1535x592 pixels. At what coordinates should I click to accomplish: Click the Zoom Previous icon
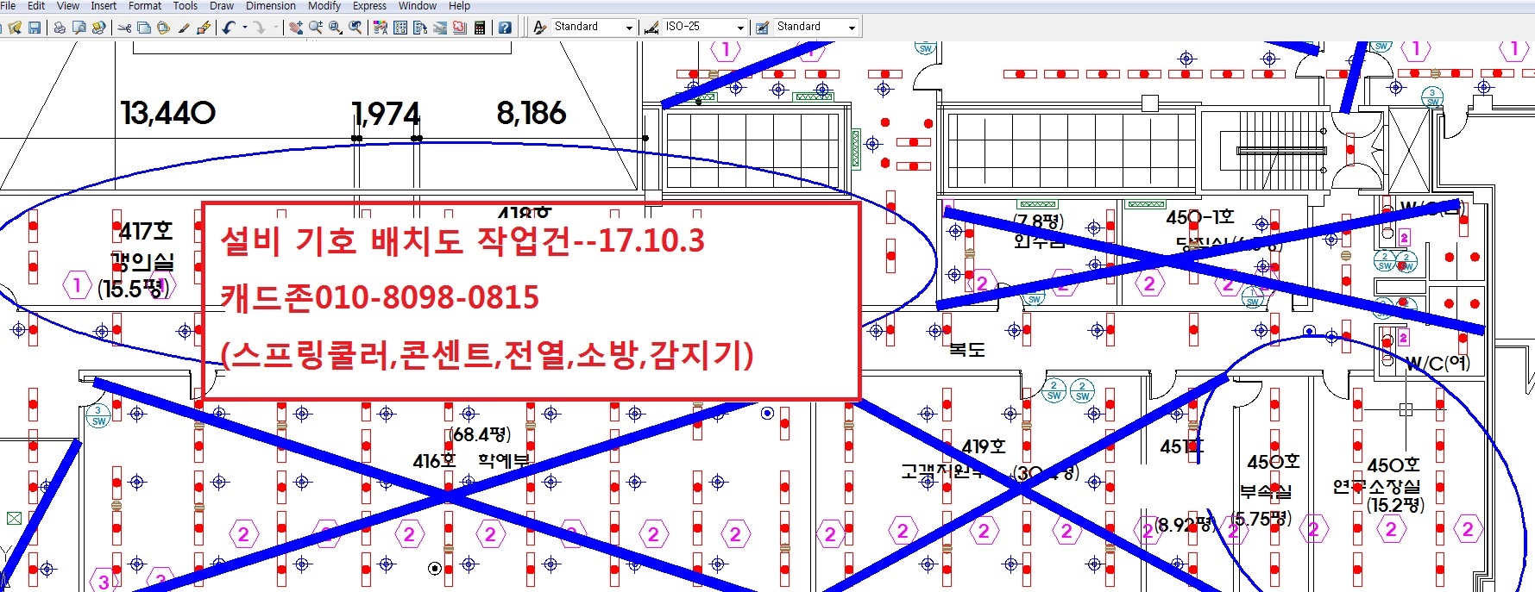pos(355,28)
